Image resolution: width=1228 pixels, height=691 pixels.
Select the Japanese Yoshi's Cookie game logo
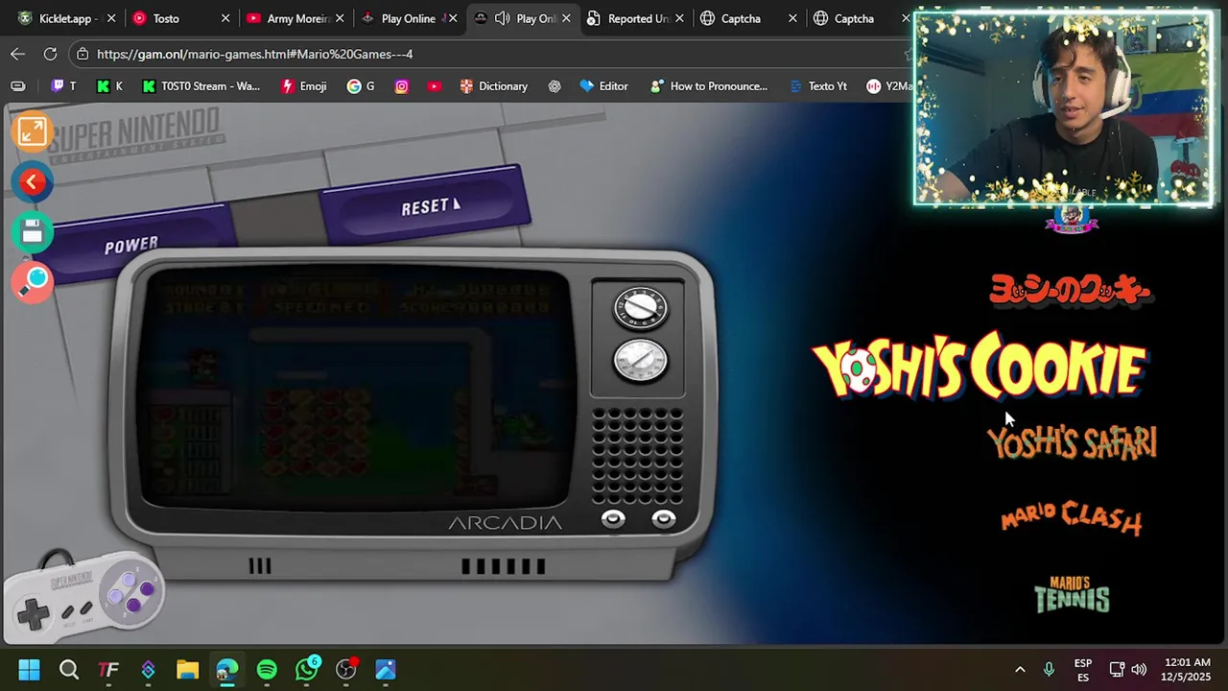(1071, 289)
